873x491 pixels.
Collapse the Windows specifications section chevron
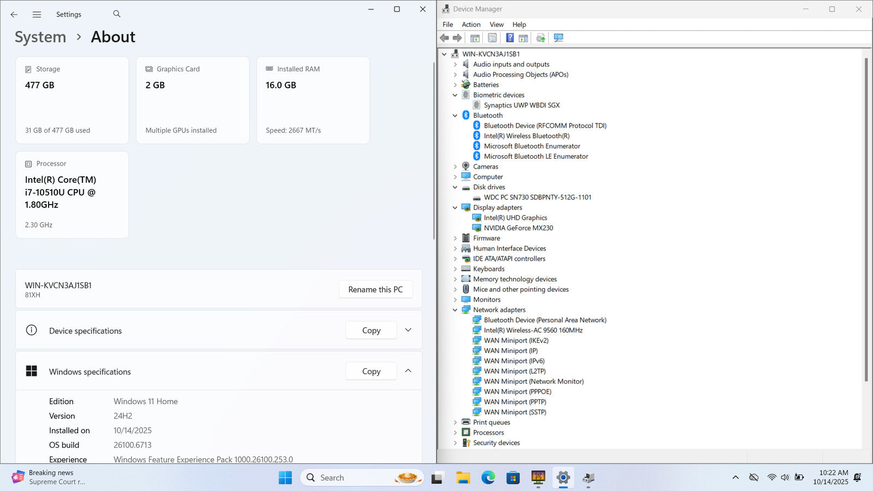coord(408,371)
